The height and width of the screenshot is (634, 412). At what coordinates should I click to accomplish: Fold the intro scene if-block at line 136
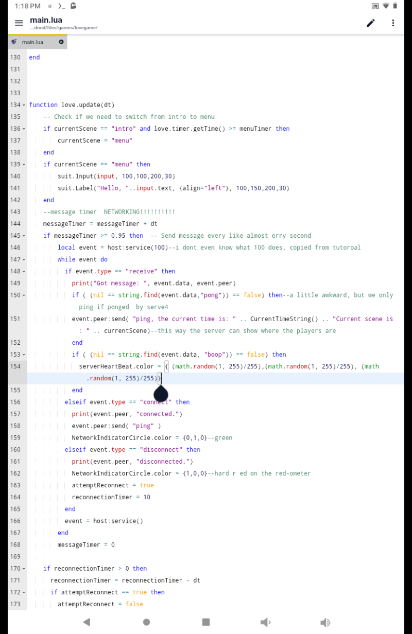pyautogui.click(x=24, y=129)
